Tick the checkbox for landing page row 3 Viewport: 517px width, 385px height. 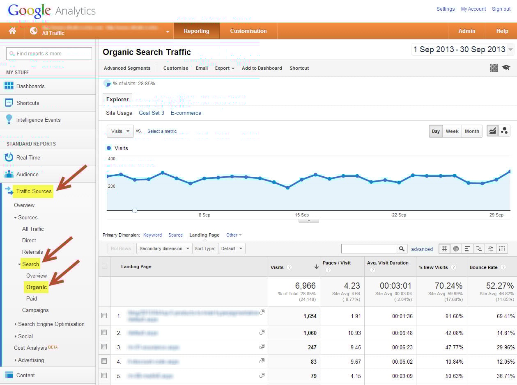point(104,347)
